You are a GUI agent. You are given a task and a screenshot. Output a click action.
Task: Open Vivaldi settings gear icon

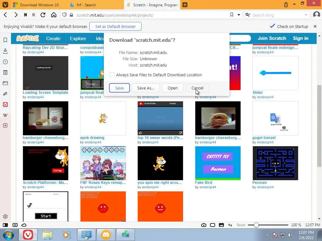[5, 217]
